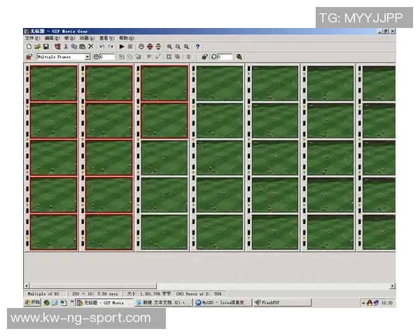The width and height of the screenshot is (420, 336).
Task: Play the animation preview
Action: tap(122, 46)
